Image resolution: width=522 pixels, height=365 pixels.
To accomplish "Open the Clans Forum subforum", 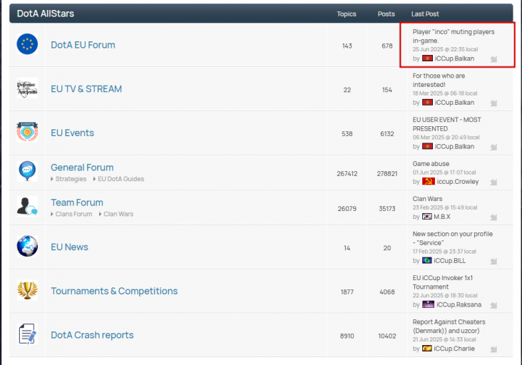I will tap(73, 214).
